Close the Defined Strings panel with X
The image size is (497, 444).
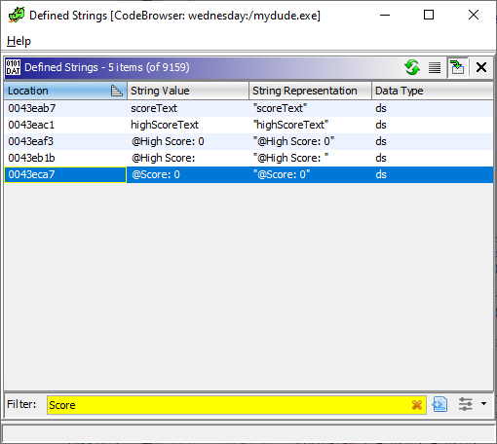point(481,67)
